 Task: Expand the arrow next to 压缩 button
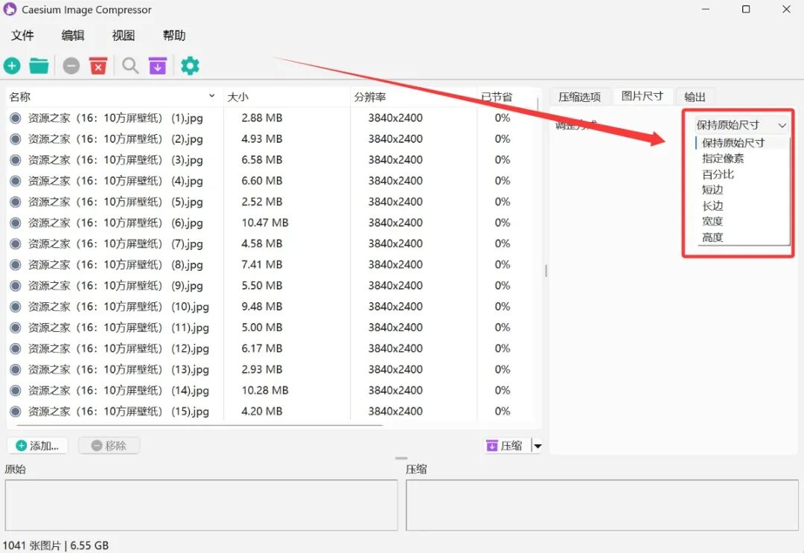pyautogui.click(x=537, y=446)
